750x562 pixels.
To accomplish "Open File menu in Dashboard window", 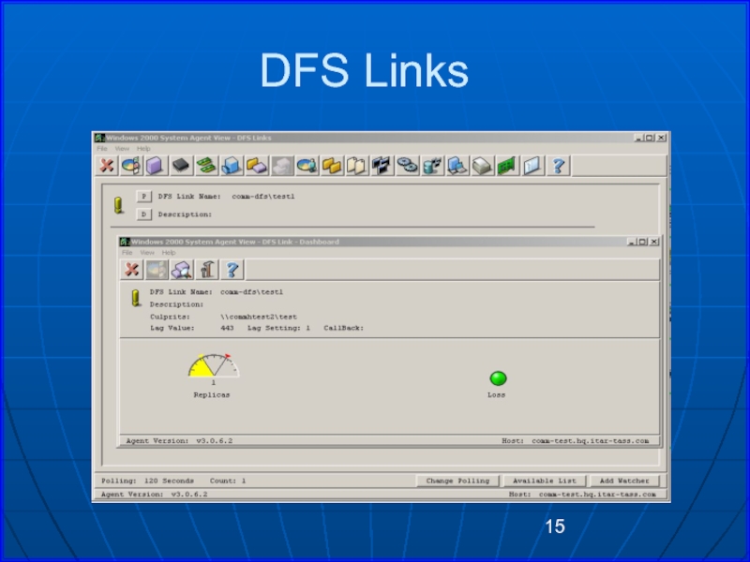I will pos(127,252).
